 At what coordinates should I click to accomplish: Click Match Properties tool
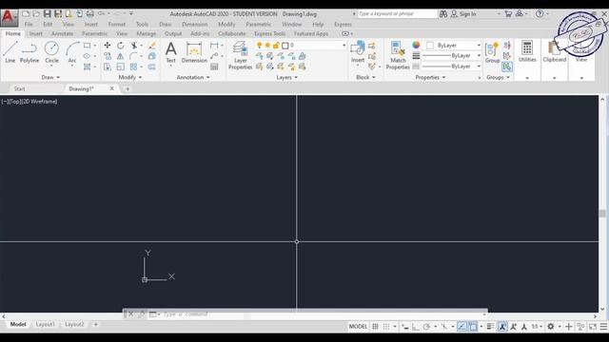click(398, 55)
